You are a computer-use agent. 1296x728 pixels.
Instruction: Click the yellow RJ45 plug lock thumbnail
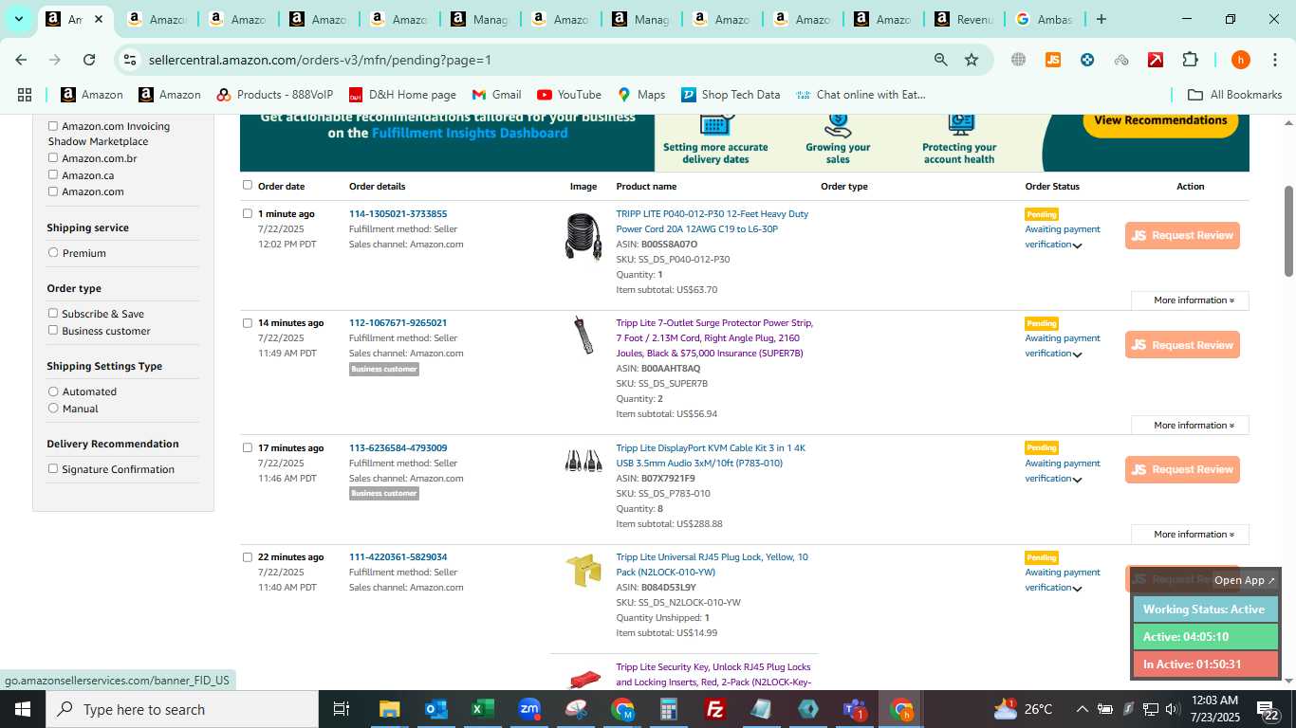(x=583, y=571)
